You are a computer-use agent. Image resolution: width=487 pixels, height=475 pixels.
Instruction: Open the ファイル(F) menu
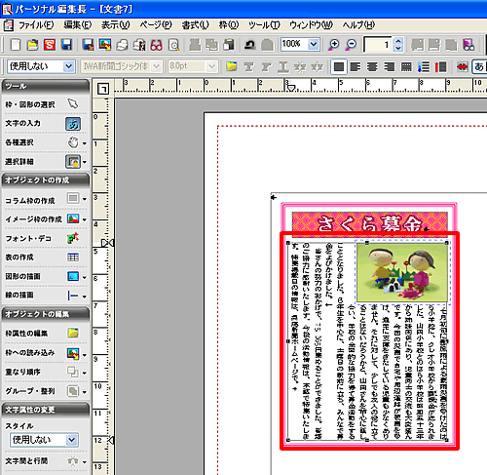coord(36,25)
